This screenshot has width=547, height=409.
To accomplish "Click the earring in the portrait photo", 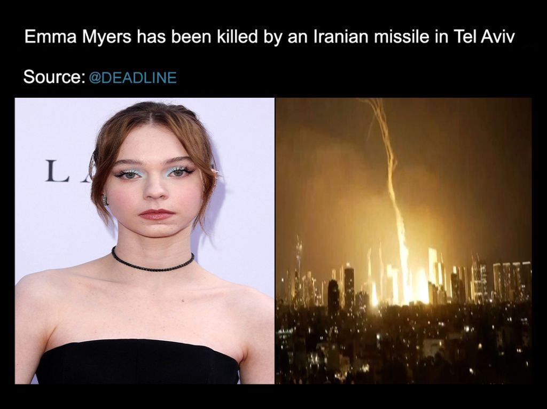I will (105, 200).
